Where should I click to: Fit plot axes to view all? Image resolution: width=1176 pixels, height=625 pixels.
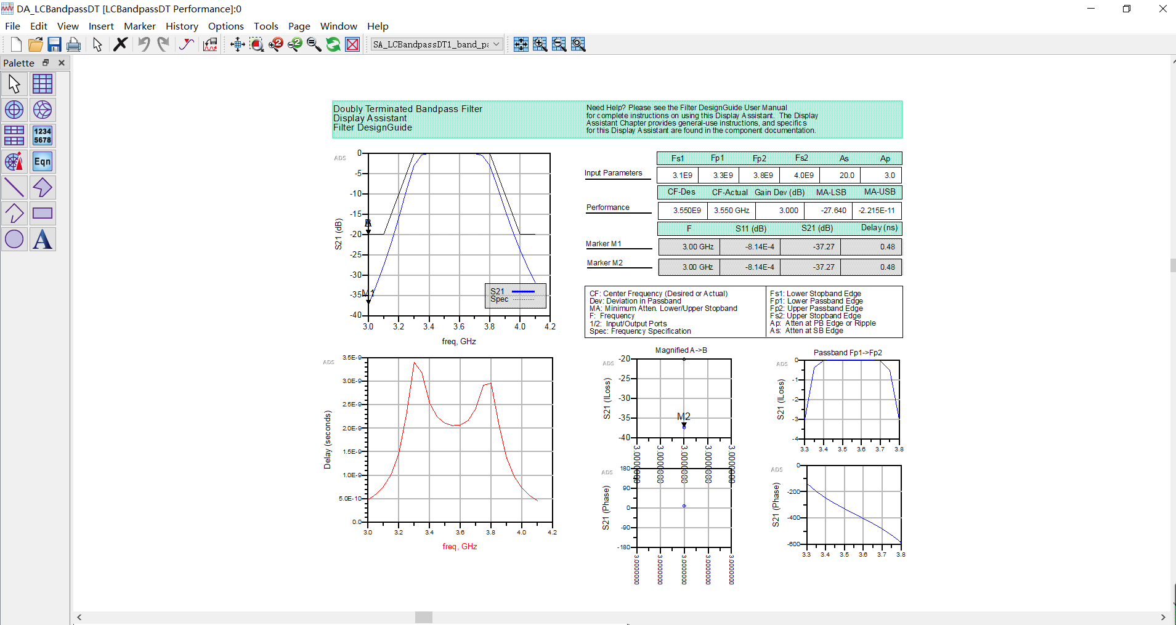(x=521, y=44)
